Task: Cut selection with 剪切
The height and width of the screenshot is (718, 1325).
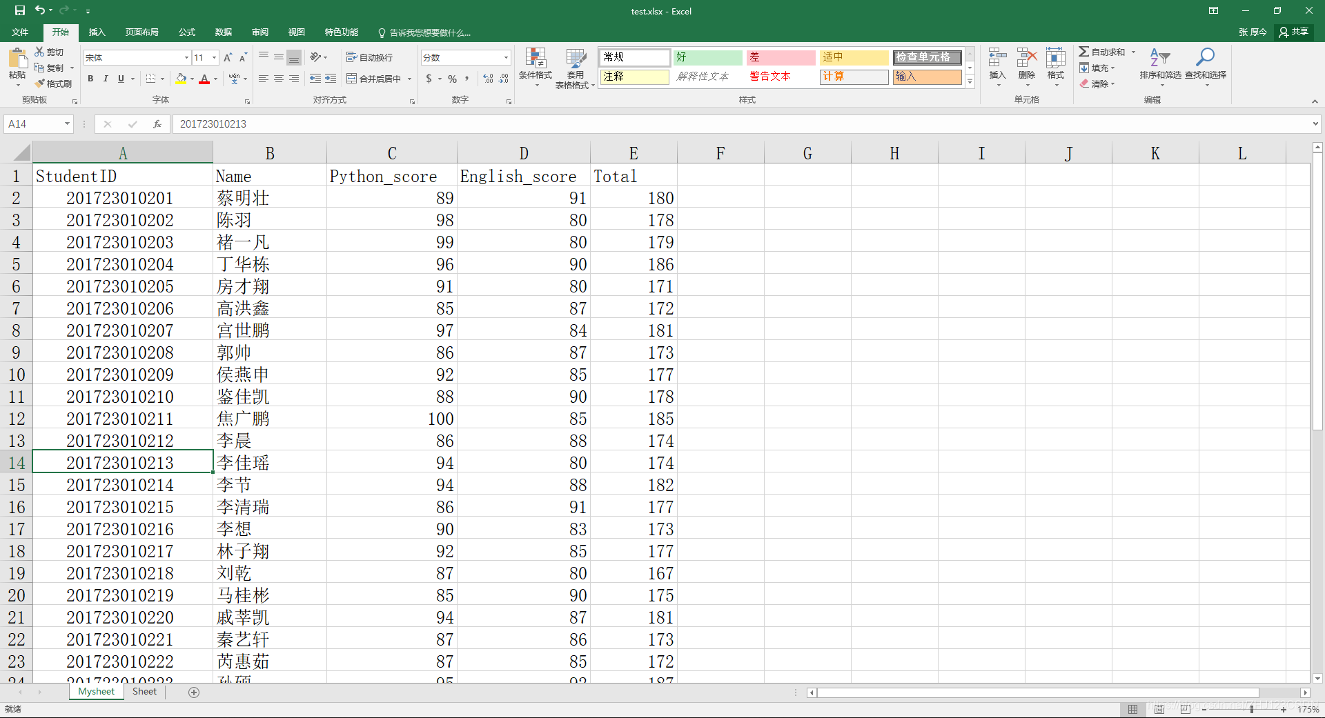Action: tap(49, 52)
